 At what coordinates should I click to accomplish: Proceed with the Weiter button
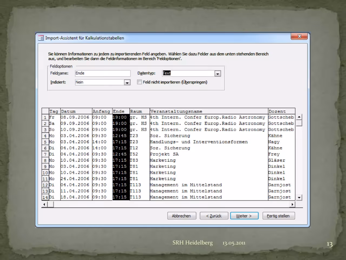[x=244, y=216]
